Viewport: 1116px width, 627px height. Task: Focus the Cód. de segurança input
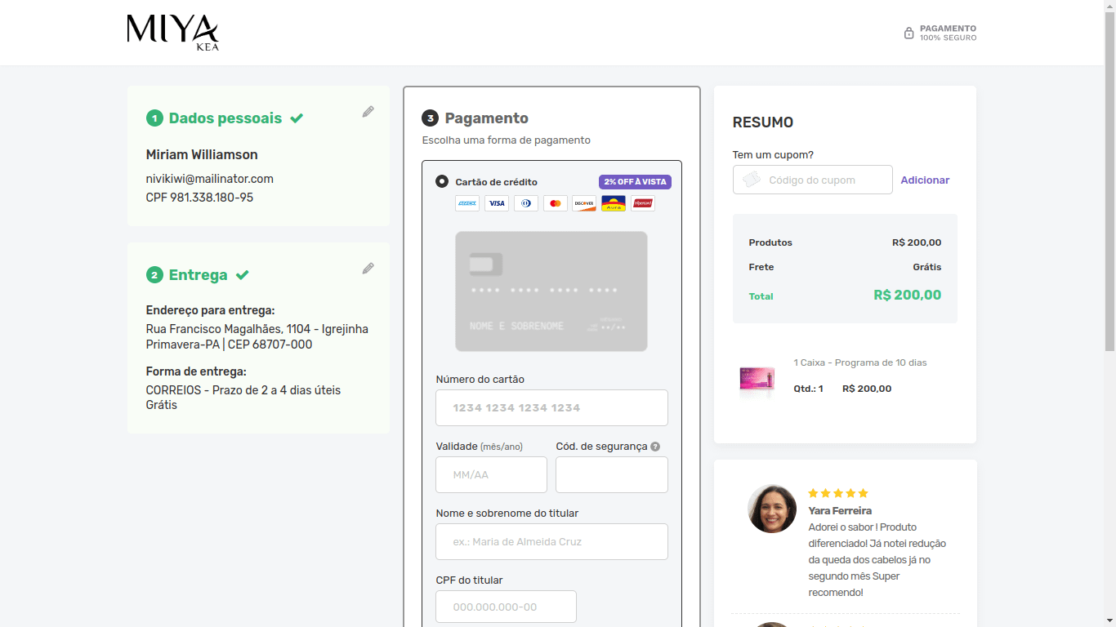[x=611, y=474]
